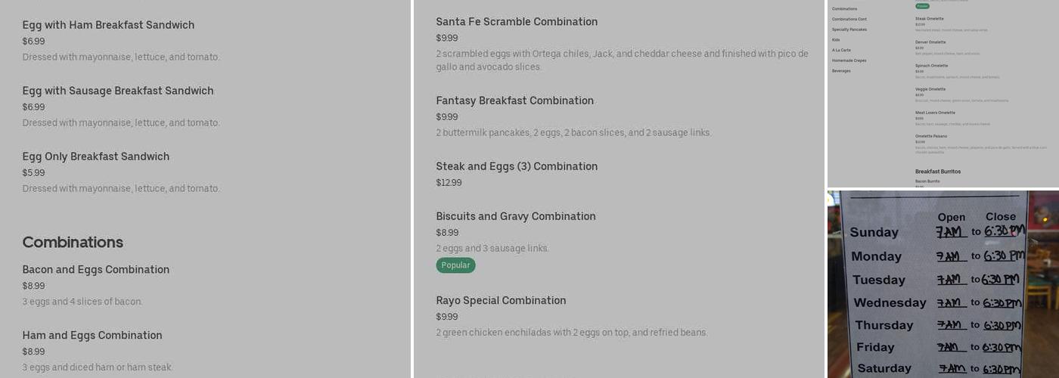This screenshot has width=1059, height=378.
Task: Select the Denver Omelette item
Action: (x=930, y=42)
